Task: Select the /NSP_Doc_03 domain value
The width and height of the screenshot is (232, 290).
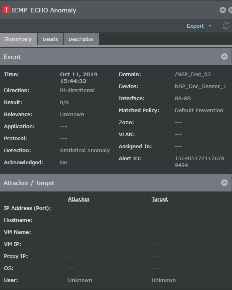Action: pos(193,75)
